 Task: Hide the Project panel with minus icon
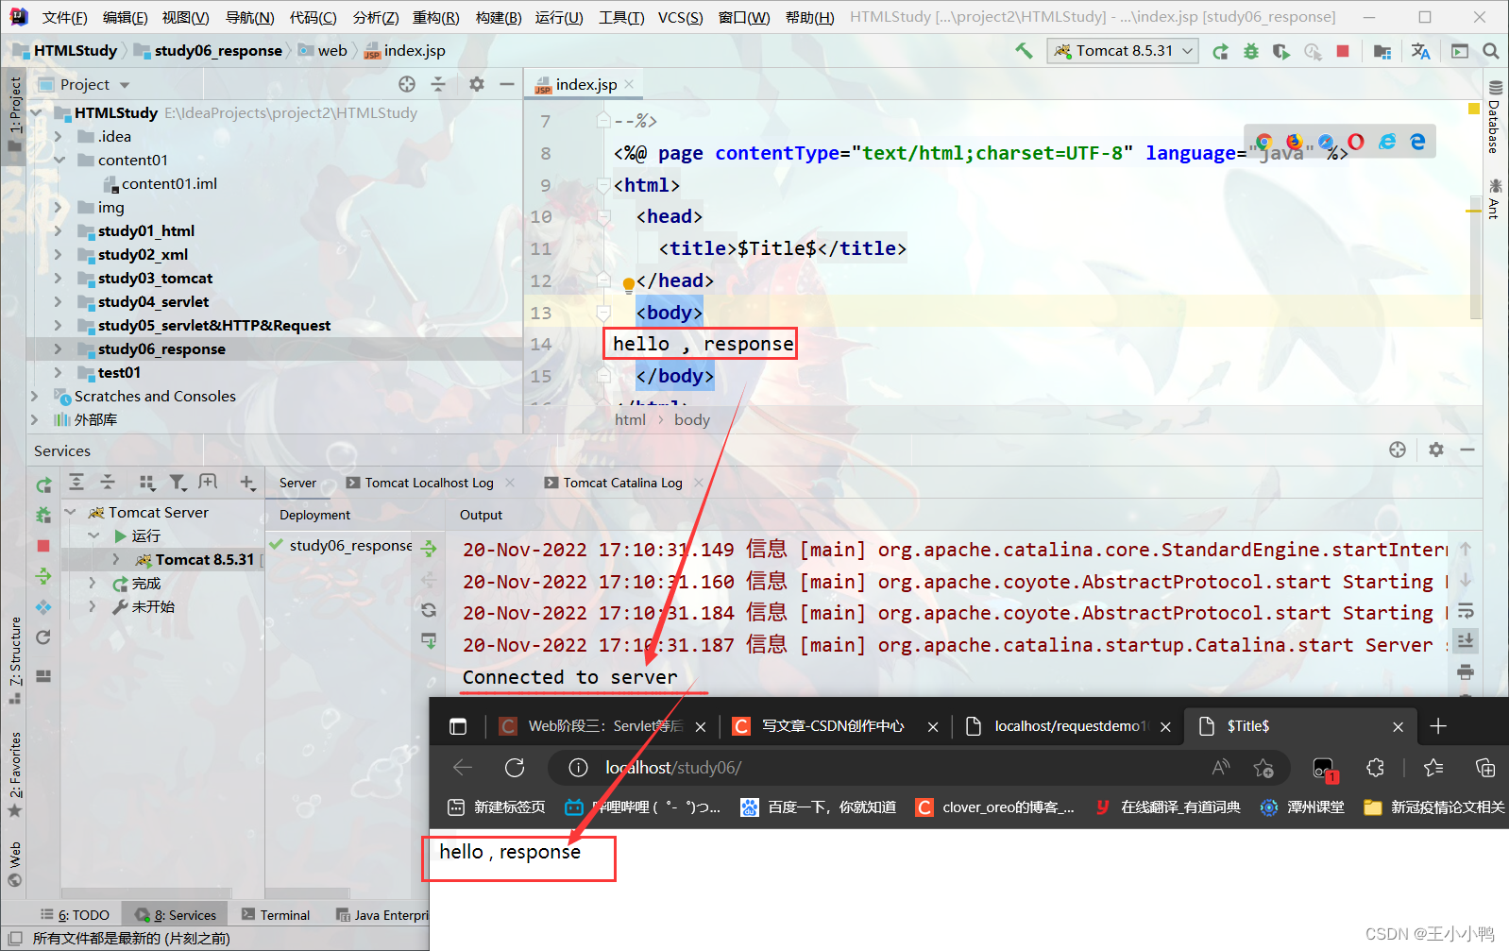(507, 84)
